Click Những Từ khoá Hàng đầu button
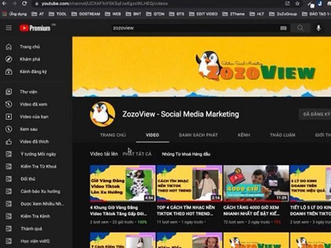This screenshot has height=248, width=331. click(x=186, y=154)
